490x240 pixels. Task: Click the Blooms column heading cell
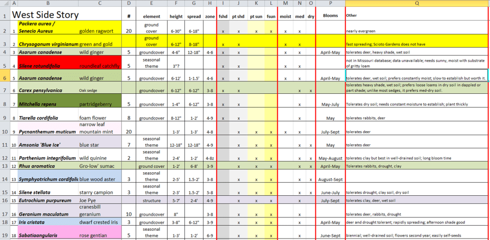pos(330,16)
